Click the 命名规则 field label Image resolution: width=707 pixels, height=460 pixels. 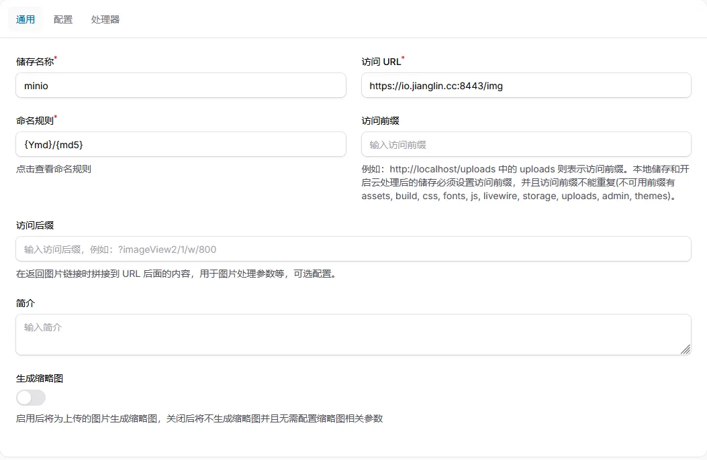pos(35,121)
